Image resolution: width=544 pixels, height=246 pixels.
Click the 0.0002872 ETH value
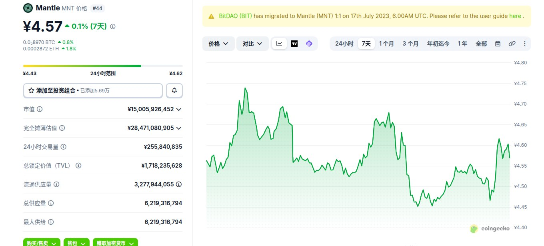(x=41, y=48)
